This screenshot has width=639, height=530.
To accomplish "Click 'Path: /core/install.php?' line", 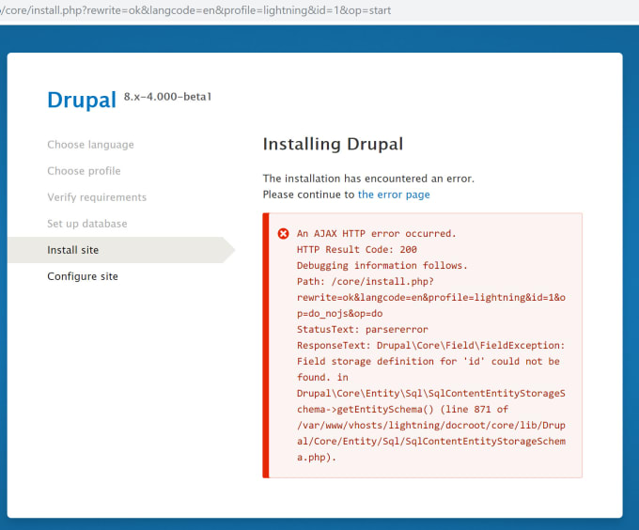I will (366, 282).
